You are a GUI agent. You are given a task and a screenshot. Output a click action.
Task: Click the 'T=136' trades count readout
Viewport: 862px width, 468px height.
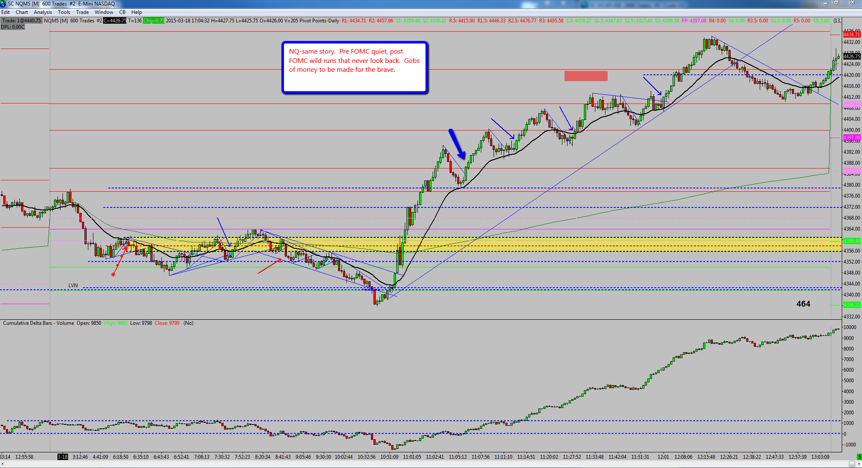(135, 21)
